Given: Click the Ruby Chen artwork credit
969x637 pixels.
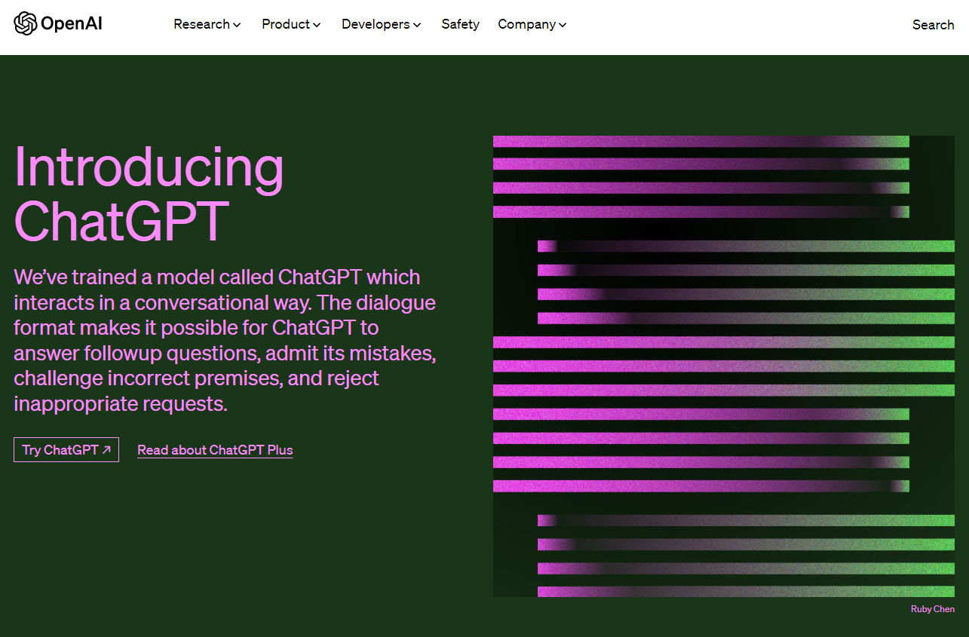Looking at the screenshot, I should tap(933, 609).
